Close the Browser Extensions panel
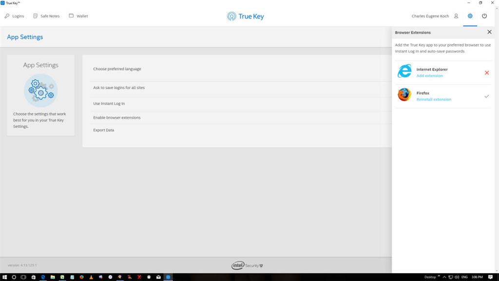Viewport: 499px width, 281px height. point(489,32)
